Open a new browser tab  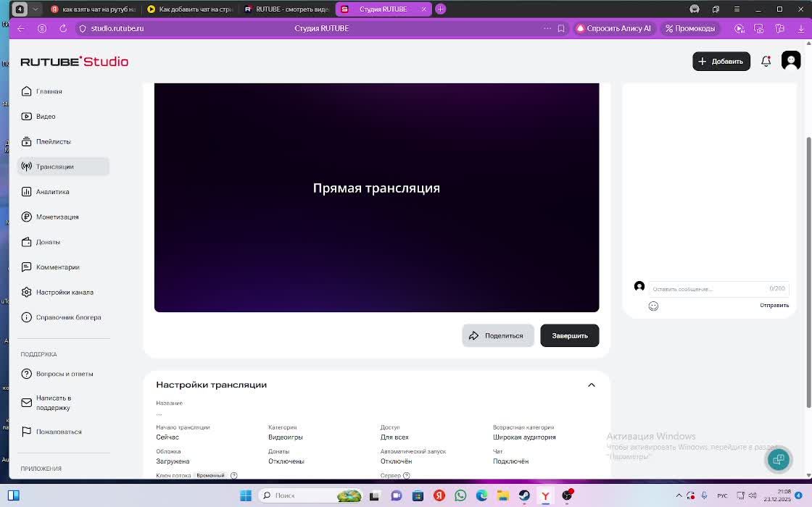[440, 9]
